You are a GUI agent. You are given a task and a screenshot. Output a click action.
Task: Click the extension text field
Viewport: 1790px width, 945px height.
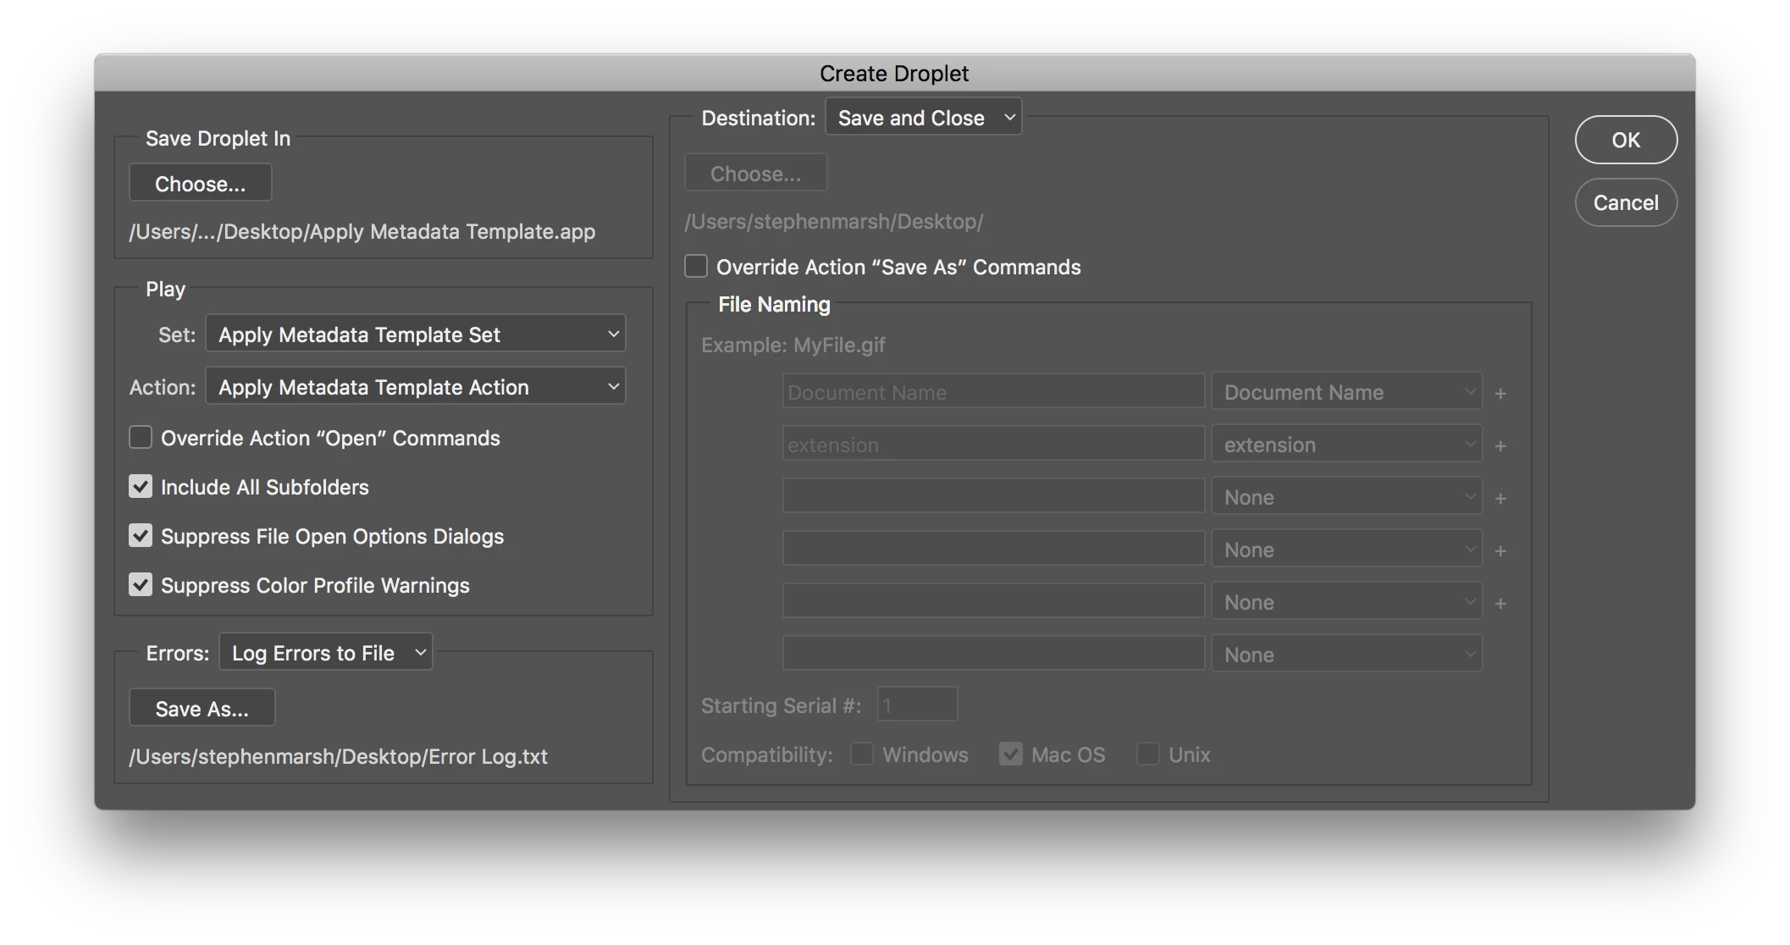[993, 445]
